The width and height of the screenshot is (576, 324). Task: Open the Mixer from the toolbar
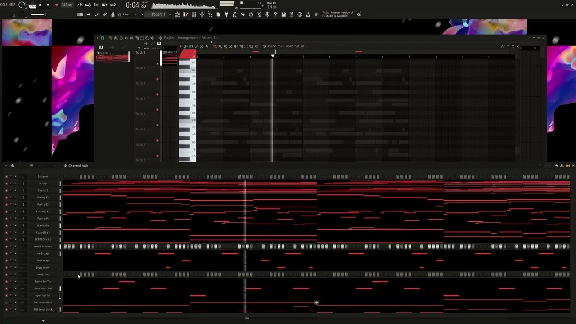click(202, 14)
